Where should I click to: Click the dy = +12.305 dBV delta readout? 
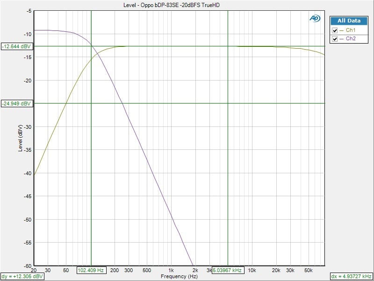pos(23,276)
